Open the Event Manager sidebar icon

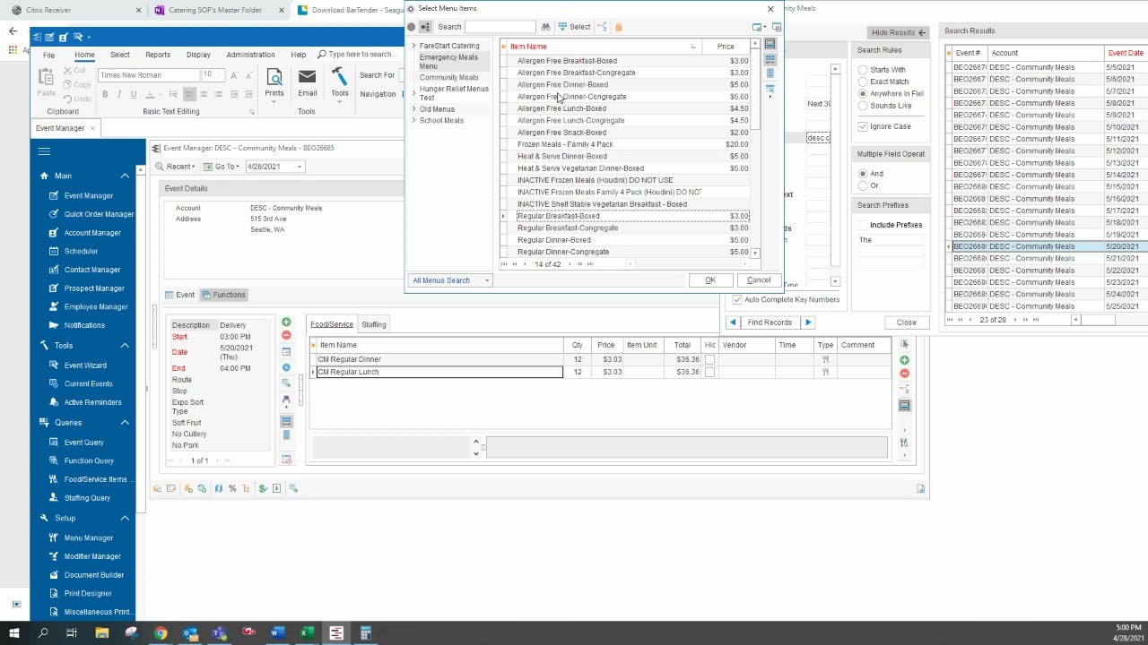point(53,195)
